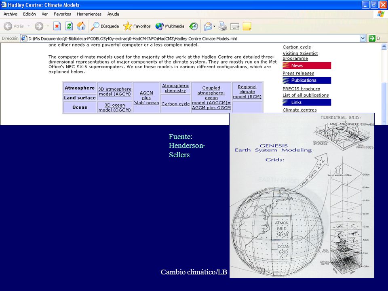The height and width of the screenshot is (291, 388).
Task: Open Visiting Scientist programme link
Action: pos(300,56)
